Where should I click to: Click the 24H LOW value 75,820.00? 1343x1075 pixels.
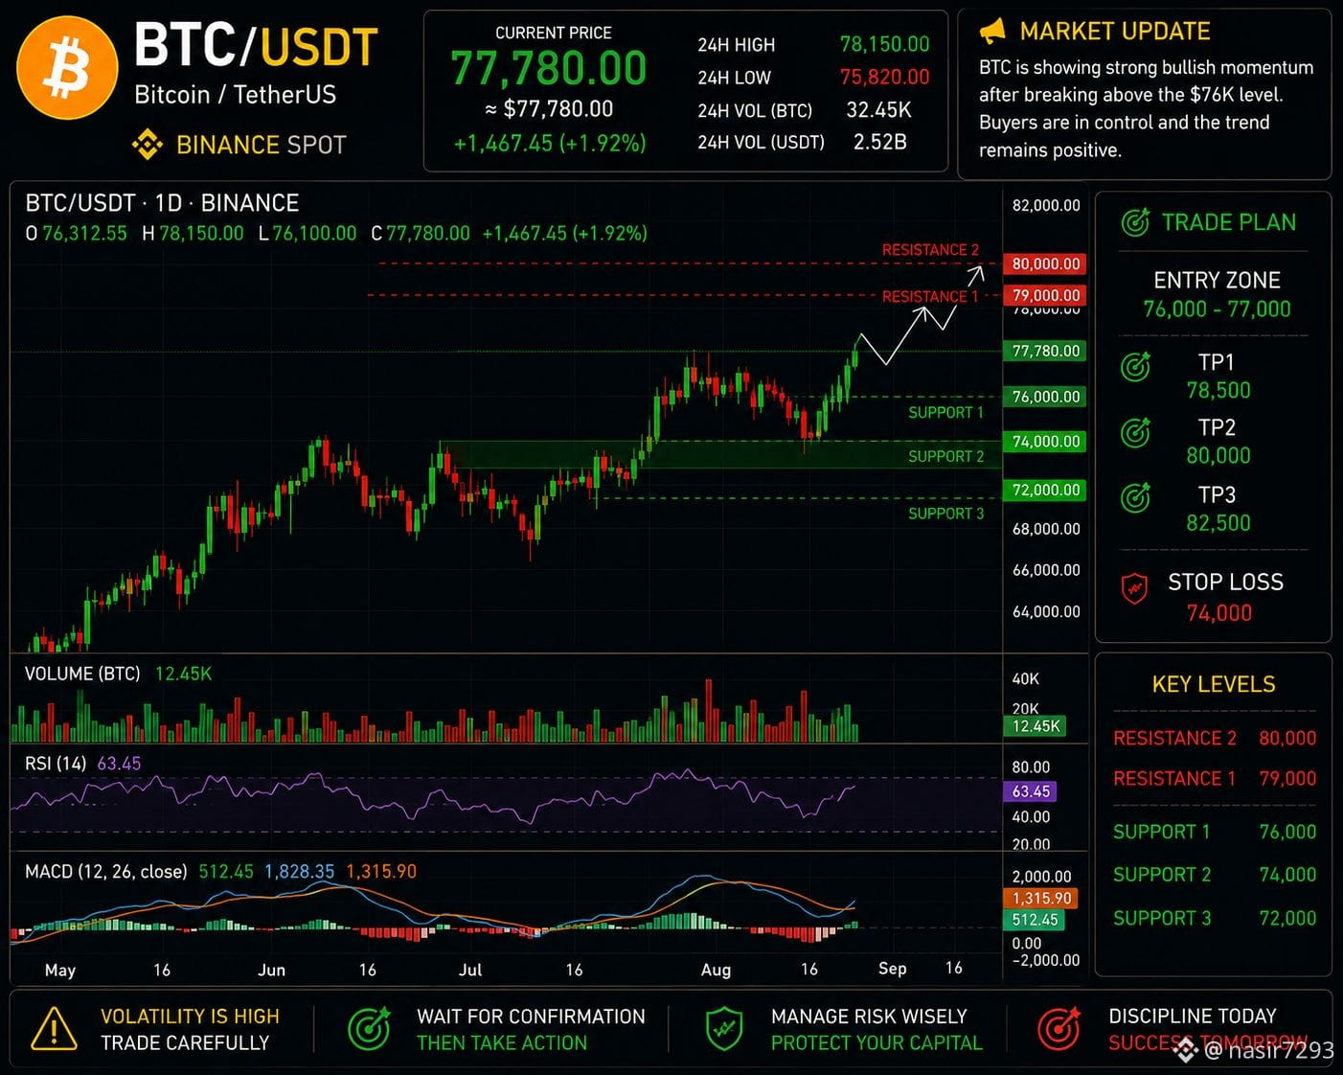[884, 77]
